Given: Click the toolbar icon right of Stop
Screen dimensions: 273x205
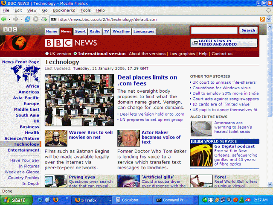Looking at the screenshot, I should coord(44,19).
